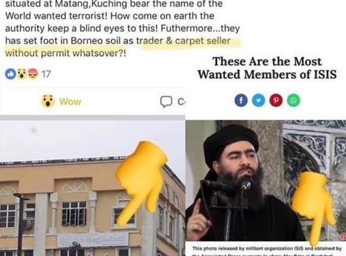Screen dimensions: 346x256
Task: Click the Wow emoji beside the label
Action: pyautogui.click(x=48, y=101)
